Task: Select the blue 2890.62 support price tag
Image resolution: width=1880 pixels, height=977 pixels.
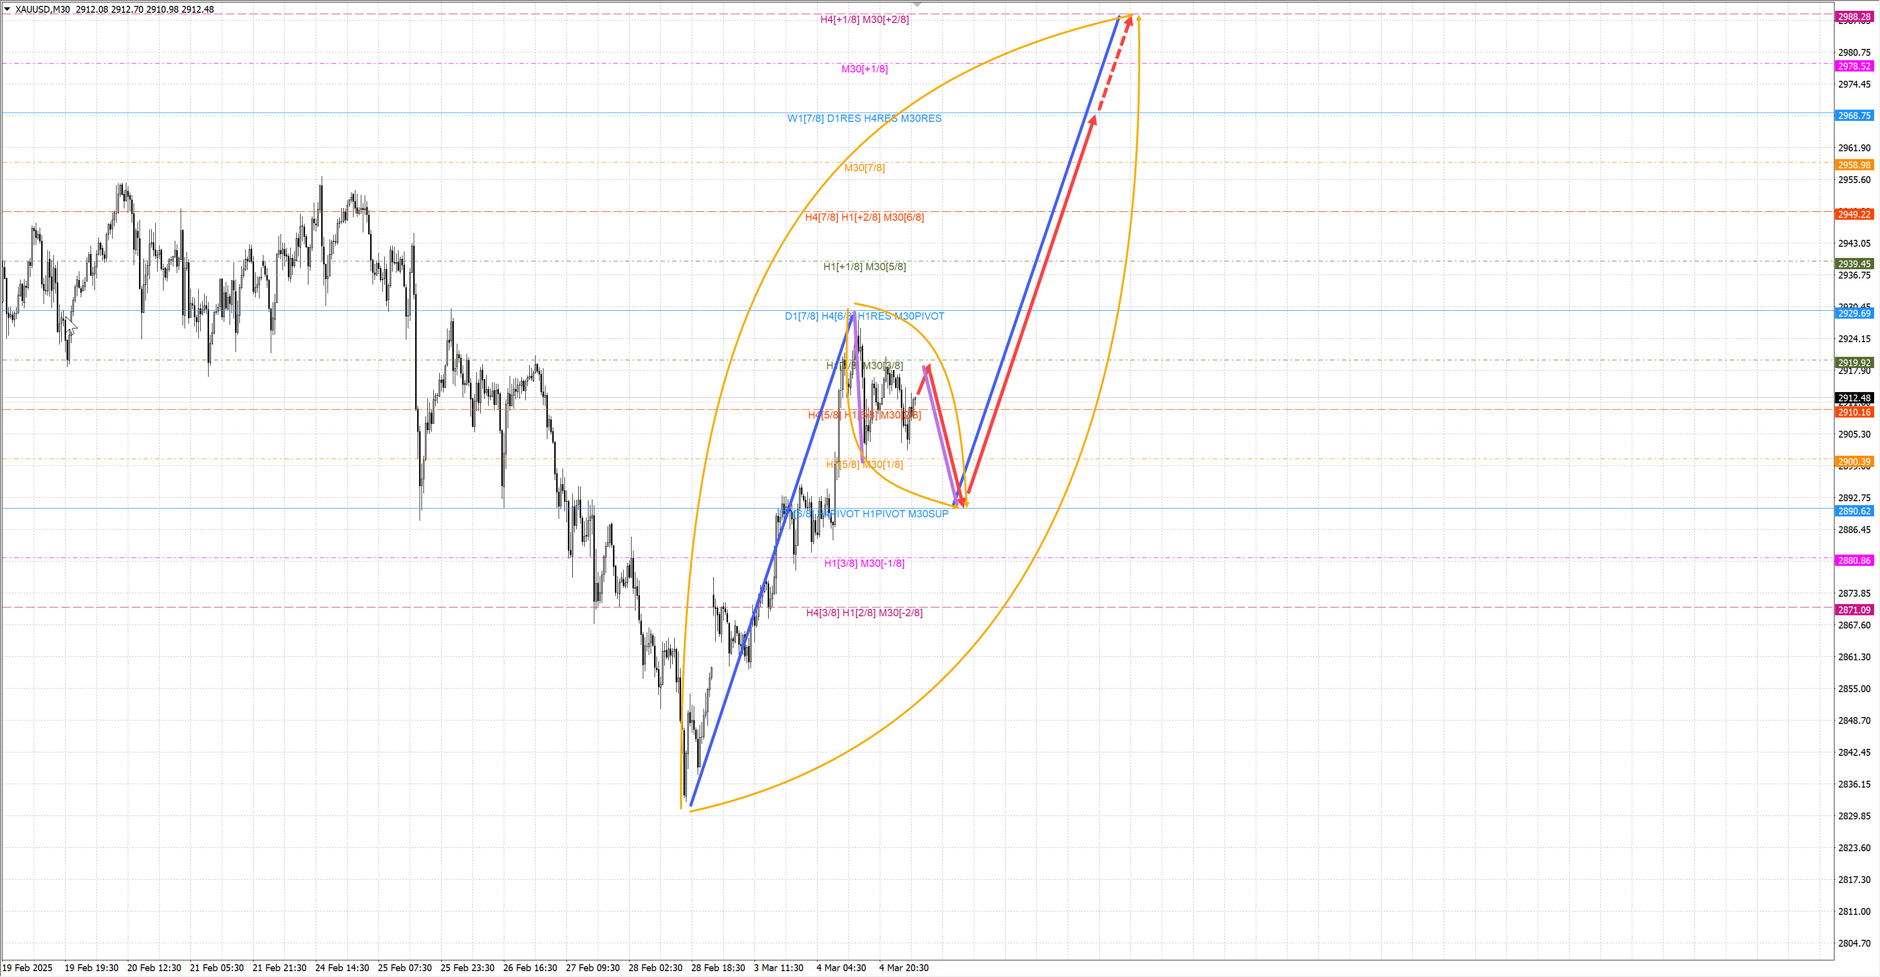Action: [x=1854, y=512]
